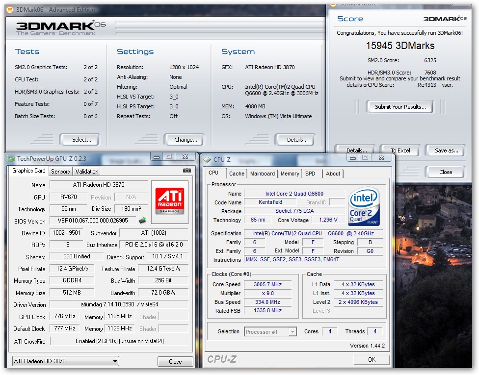Click OK in the CPU-Z window
This screenshot has height=375, width=479.
(x=372, y=360)
